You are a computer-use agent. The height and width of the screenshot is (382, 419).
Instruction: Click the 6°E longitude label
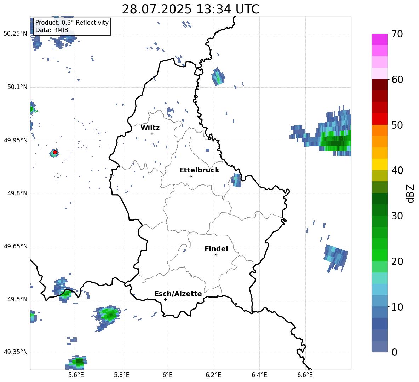[167, 375]
